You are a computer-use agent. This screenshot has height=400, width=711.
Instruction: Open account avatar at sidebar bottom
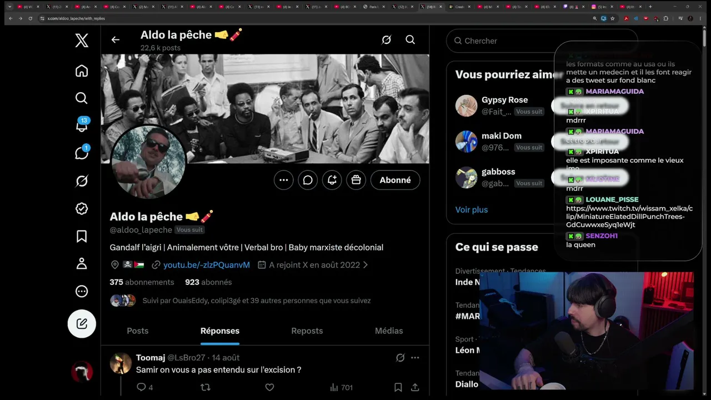point(82,371)
